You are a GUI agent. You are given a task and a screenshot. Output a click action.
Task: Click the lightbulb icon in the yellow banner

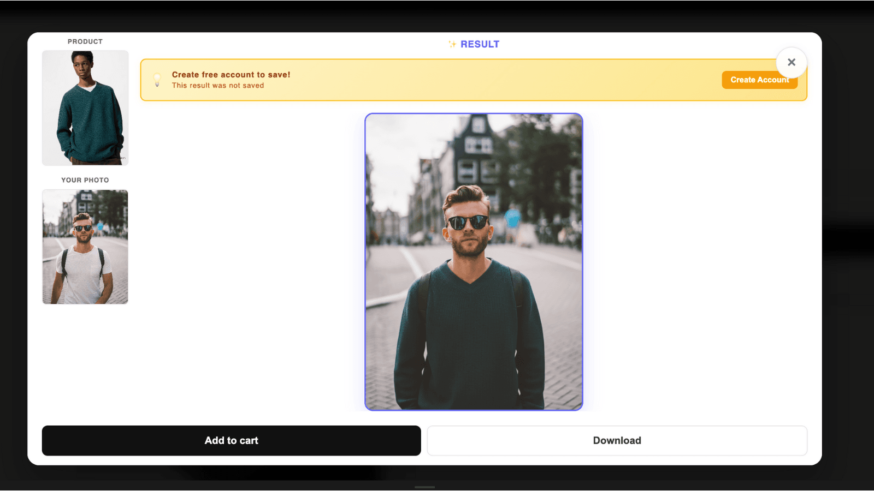click(x=157, y=80)
